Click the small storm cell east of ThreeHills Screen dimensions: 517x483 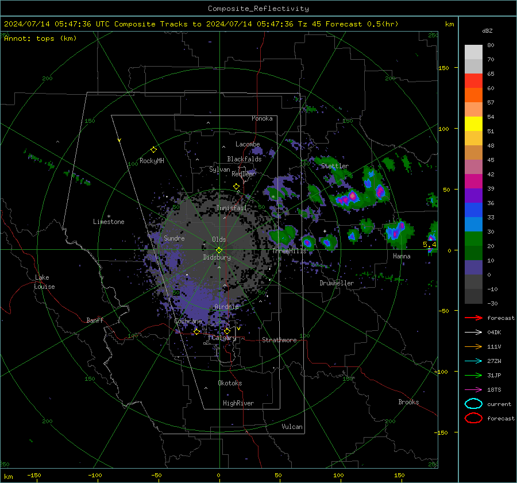(x=307, y=243)
